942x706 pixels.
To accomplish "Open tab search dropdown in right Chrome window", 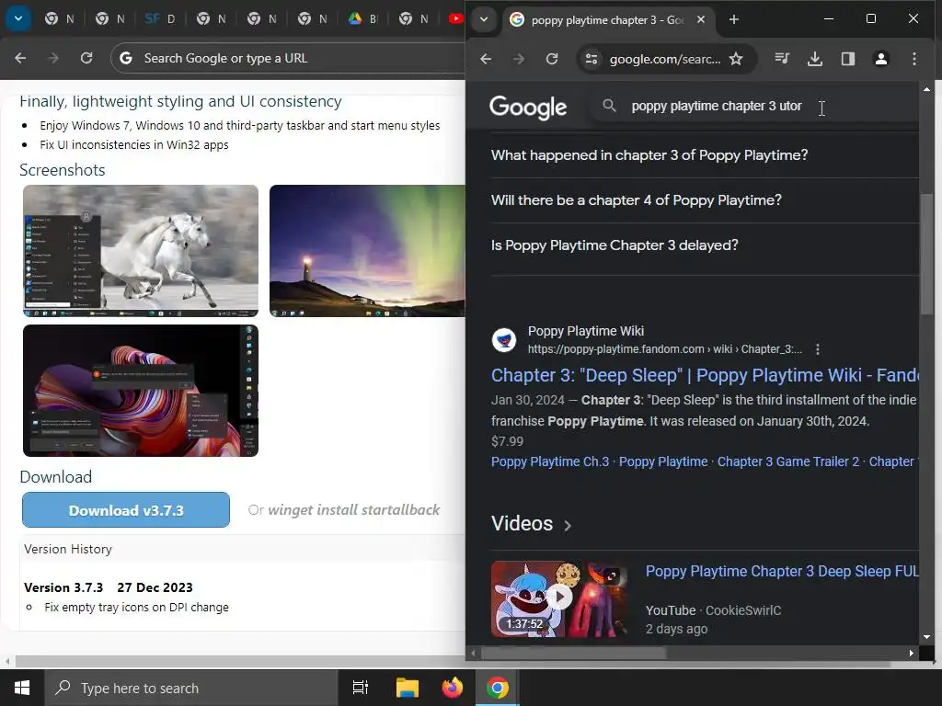I will (x=484, y=20).
